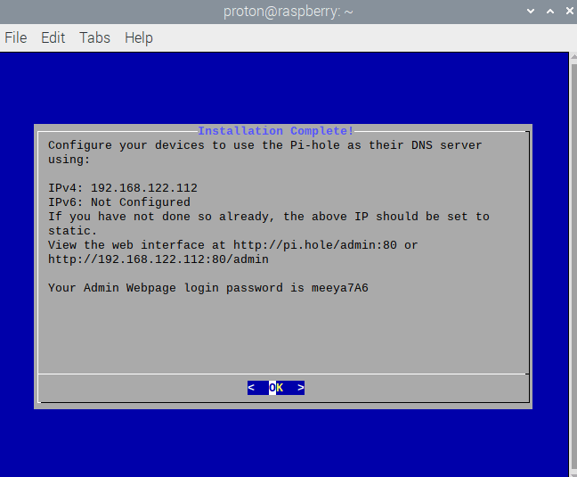The height and width of the screenshot is (477, 577).
Task: Click the 'Installation Complete!' dialog title
Action: pos(276,131)
